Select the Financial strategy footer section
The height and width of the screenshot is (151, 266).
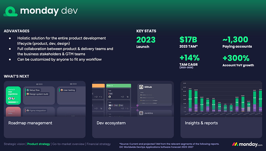coord(99,144)
